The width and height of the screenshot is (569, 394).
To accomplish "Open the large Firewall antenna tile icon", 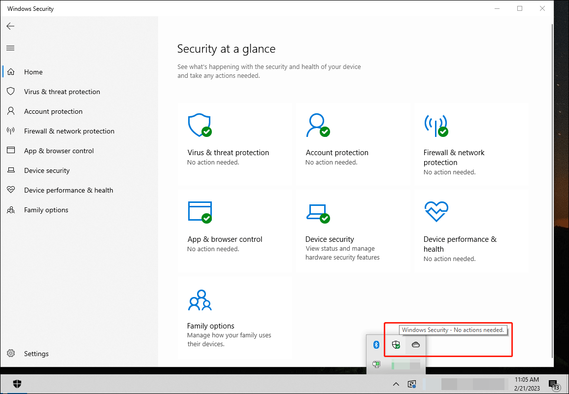I will click(436, 125).
